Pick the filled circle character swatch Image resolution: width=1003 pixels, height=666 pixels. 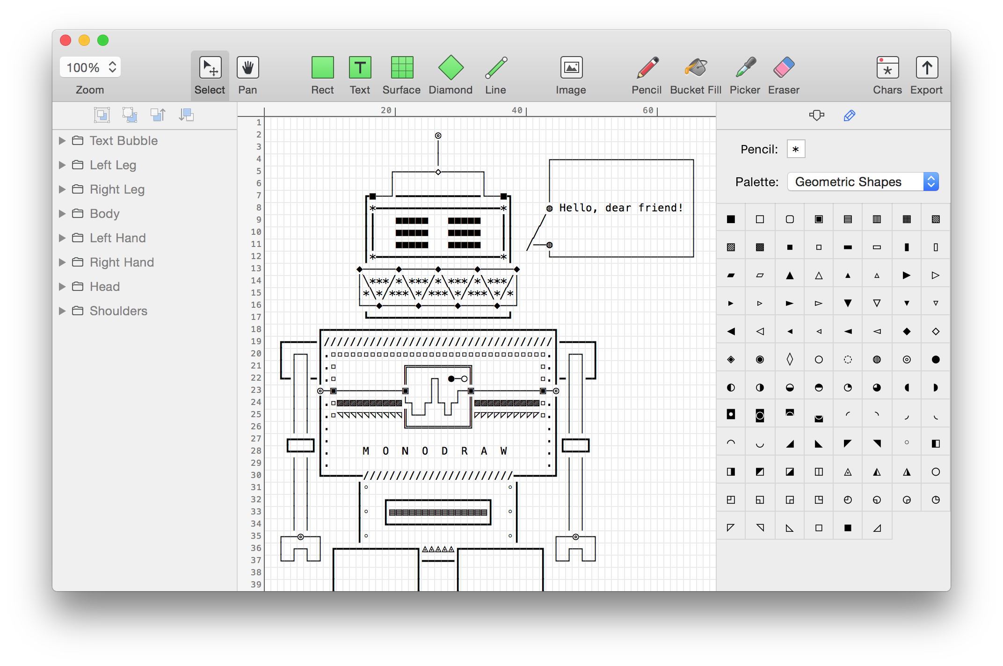point(936,359)
